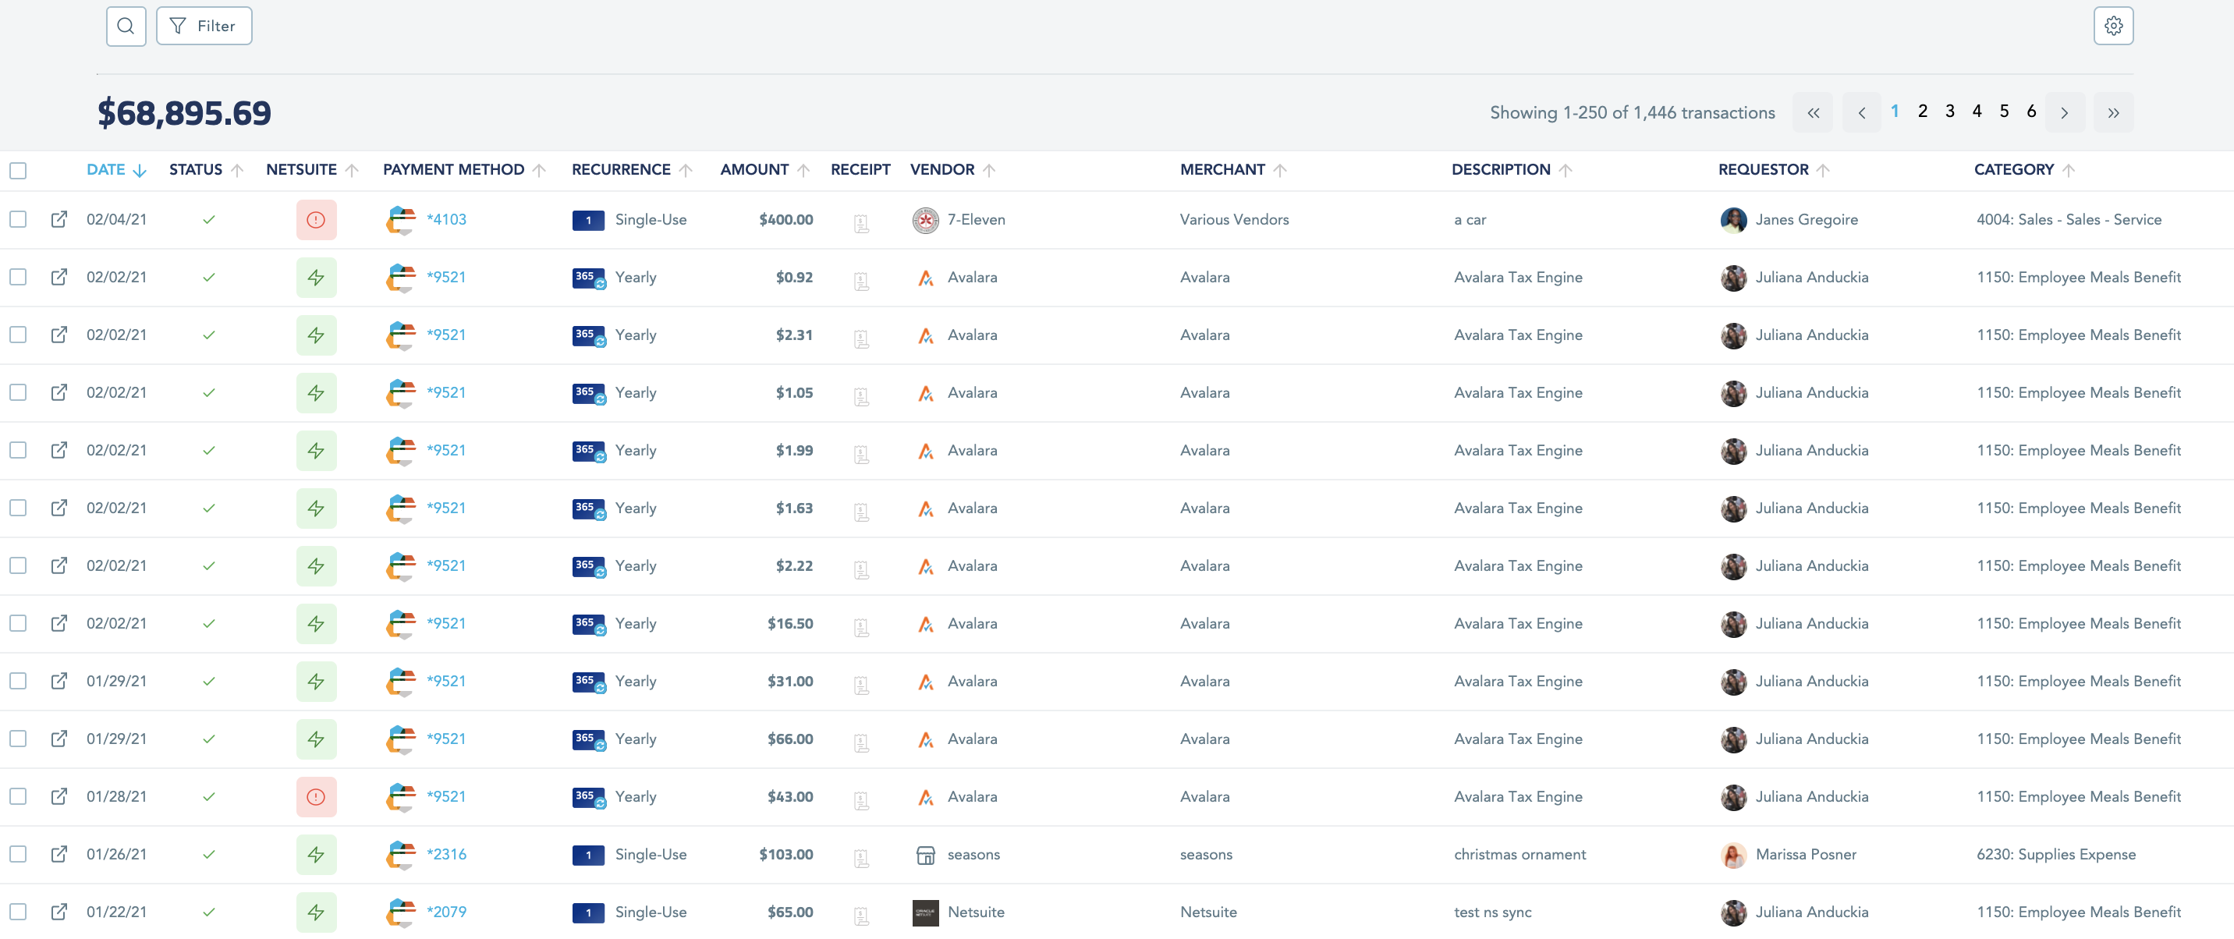Open table settings gear icon

(x=2112, y=26)
